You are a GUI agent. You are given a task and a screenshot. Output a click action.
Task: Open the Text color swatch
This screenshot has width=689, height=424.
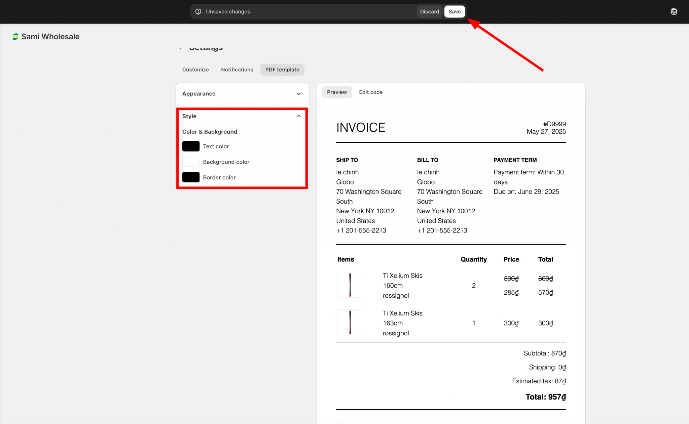click(191, 146)
